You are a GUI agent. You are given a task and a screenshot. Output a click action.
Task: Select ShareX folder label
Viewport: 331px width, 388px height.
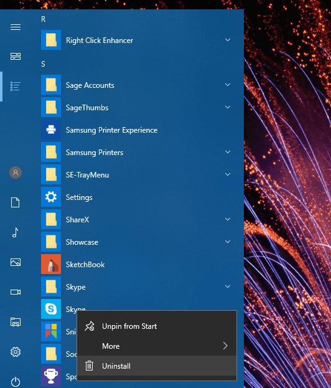[x=77, y=220]
